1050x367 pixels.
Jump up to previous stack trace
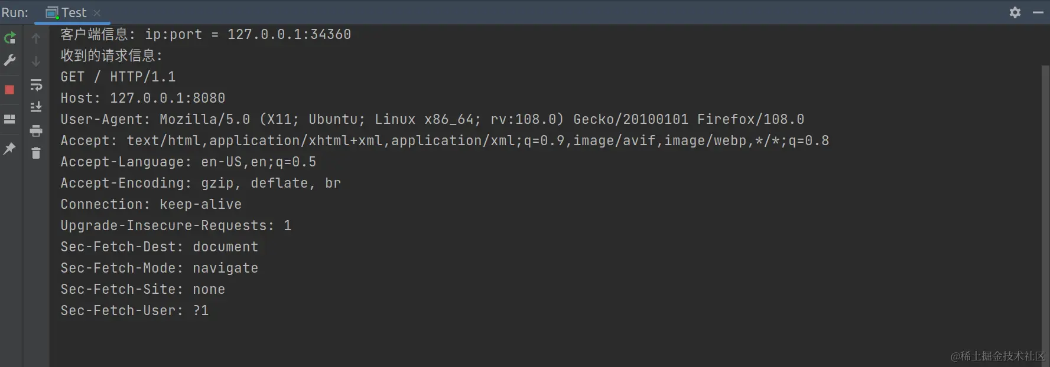point(36,38)
